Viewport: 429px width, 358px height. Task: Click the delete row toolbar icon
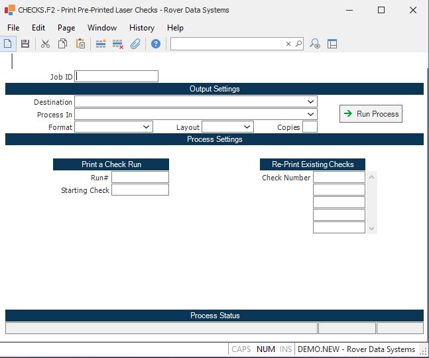(118, 44)
